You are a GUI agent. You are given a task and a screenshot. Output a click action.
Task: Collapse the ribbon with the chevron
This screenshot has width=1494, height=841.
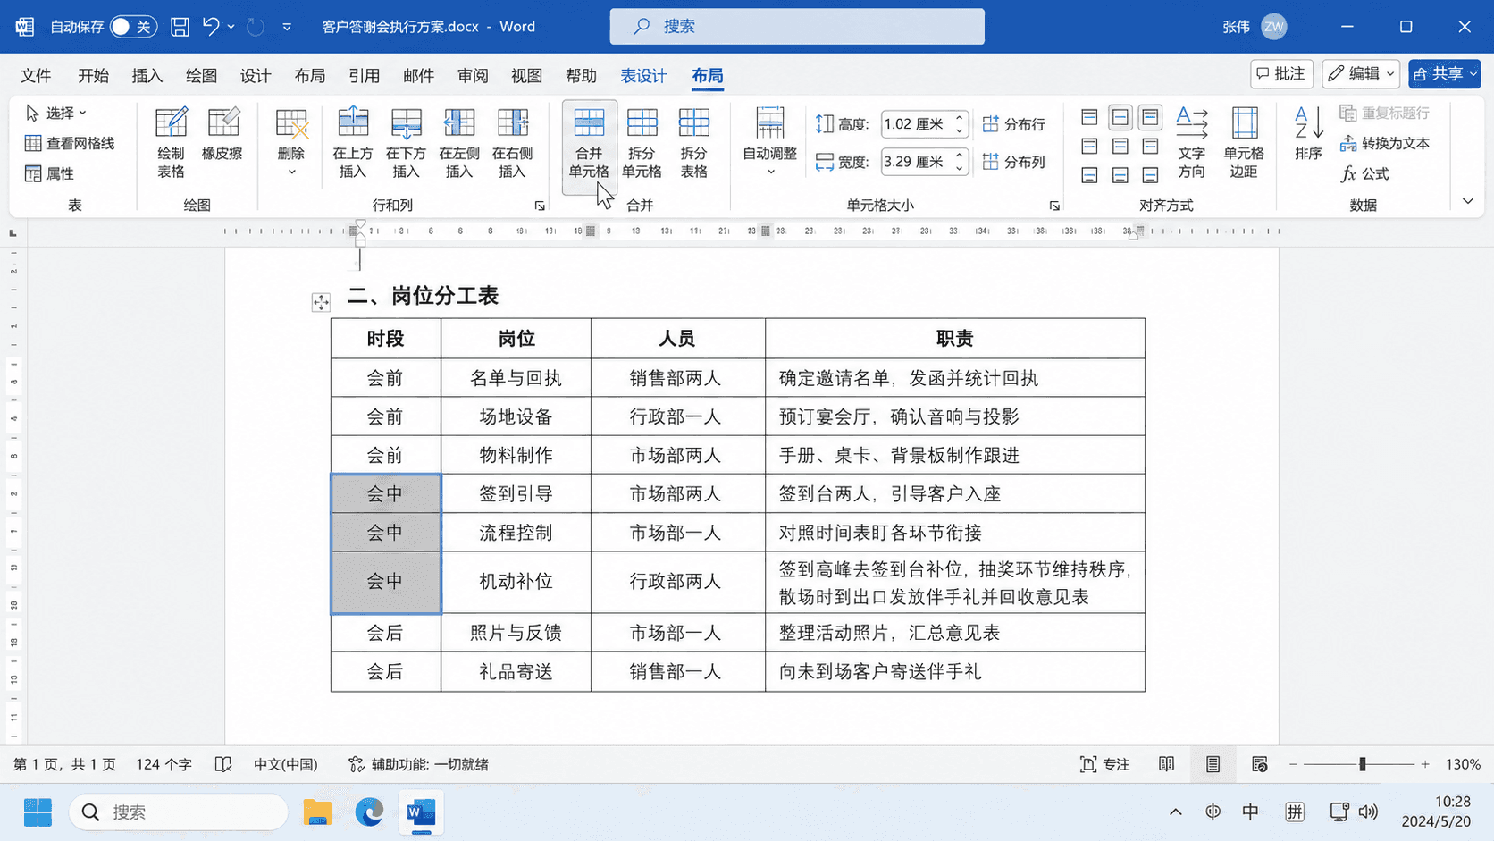[1468, 201]
